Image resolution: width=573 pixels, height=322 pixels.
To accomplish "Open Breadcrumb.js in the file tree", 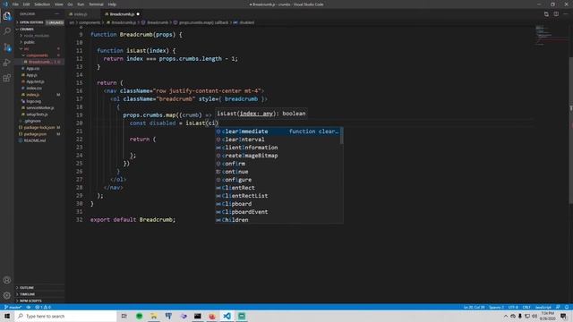I will (39, 62).
